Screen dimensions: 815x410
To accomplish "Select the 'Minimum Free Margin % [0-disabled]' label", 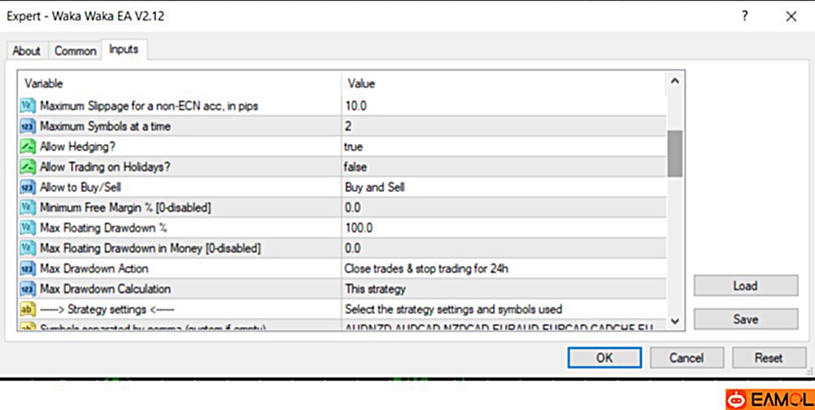I will [x=125, y=207].
